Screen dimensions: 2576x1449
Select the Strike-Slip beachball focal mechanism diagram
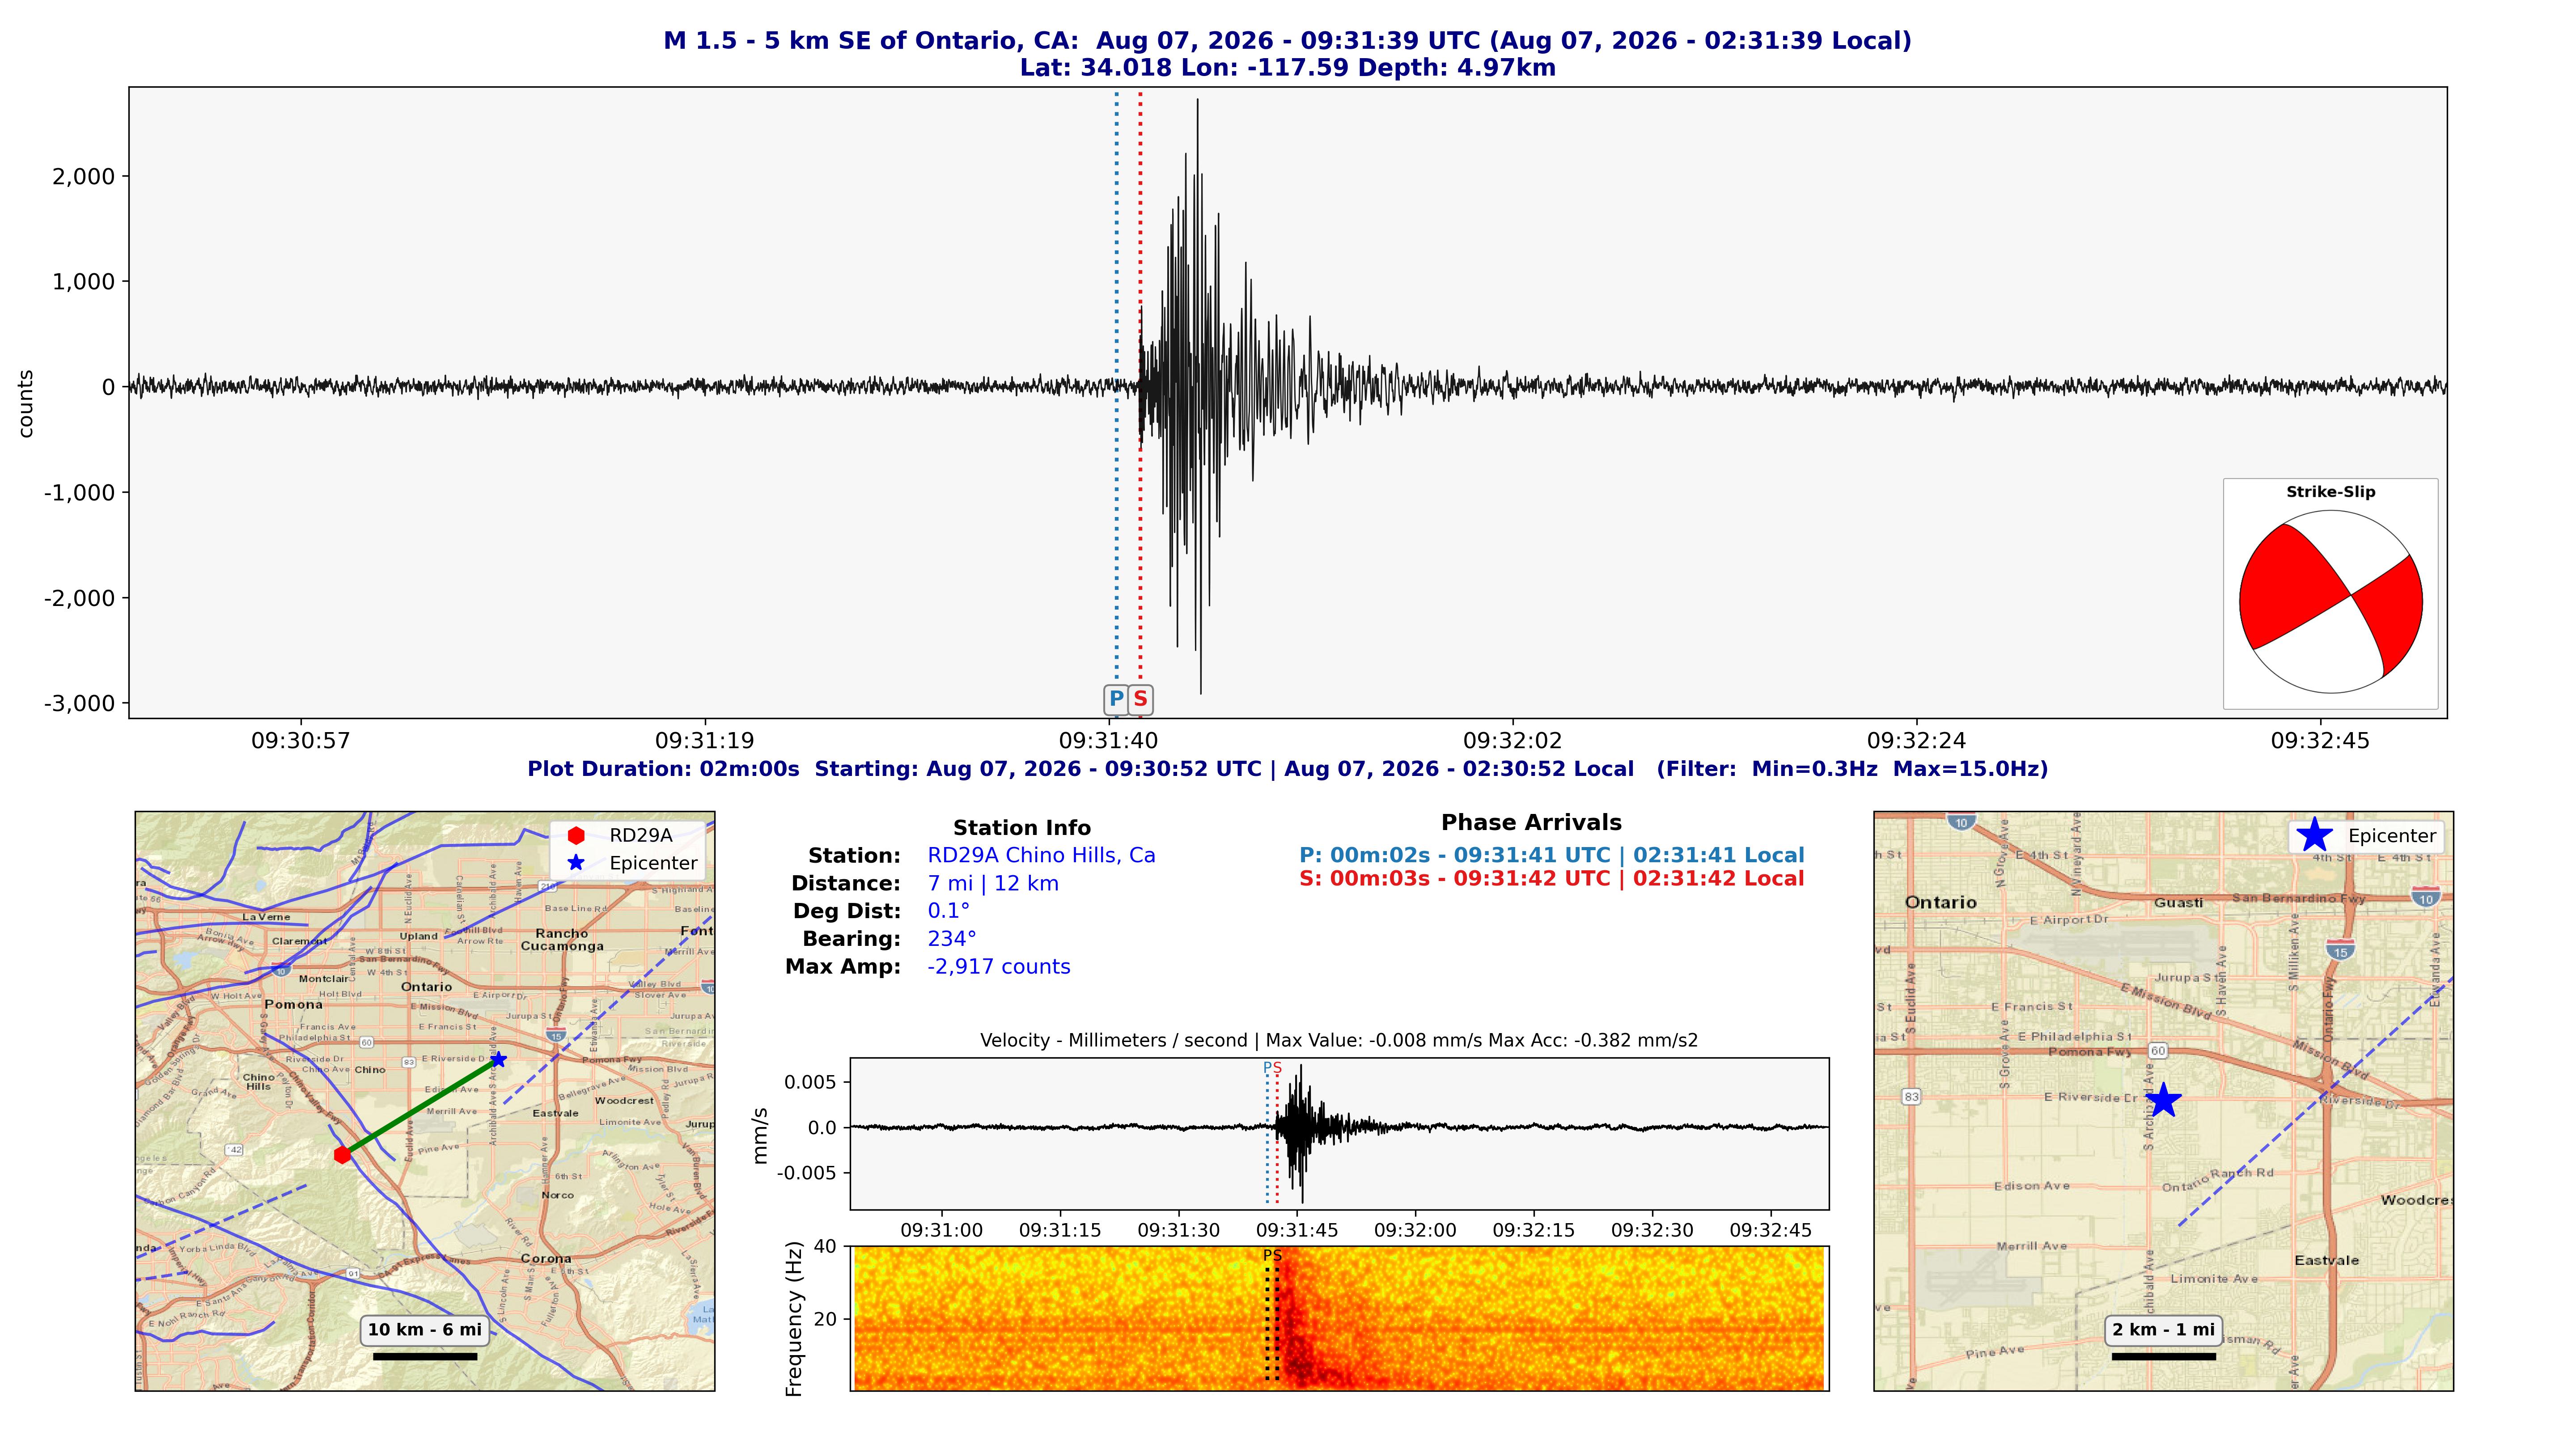pos(2330,602)
